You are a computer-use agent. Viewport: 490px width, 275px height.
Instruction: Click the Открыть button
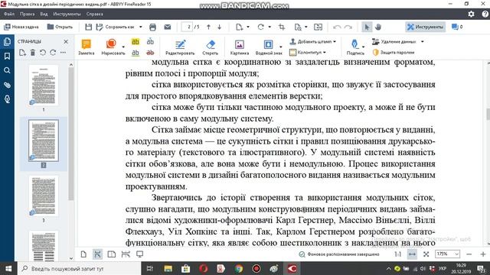[x=60, y=27]
